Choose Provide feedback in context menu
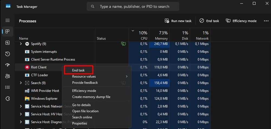The width and height of the screenshot is (271, 129). pos(85,82)
